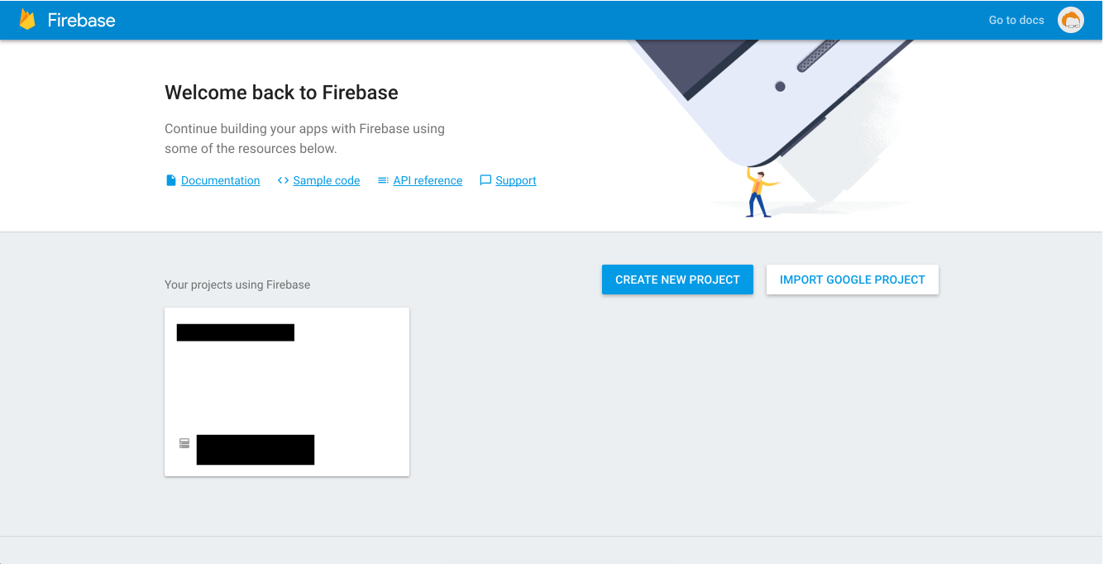Click the API reference list icon
This screenshot has height=564, width=1104.
coord(383,180)
